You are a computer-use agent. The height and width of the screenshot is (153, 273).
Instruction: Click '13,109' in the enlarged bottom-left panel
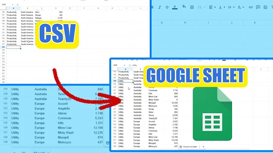pos(98,128)
